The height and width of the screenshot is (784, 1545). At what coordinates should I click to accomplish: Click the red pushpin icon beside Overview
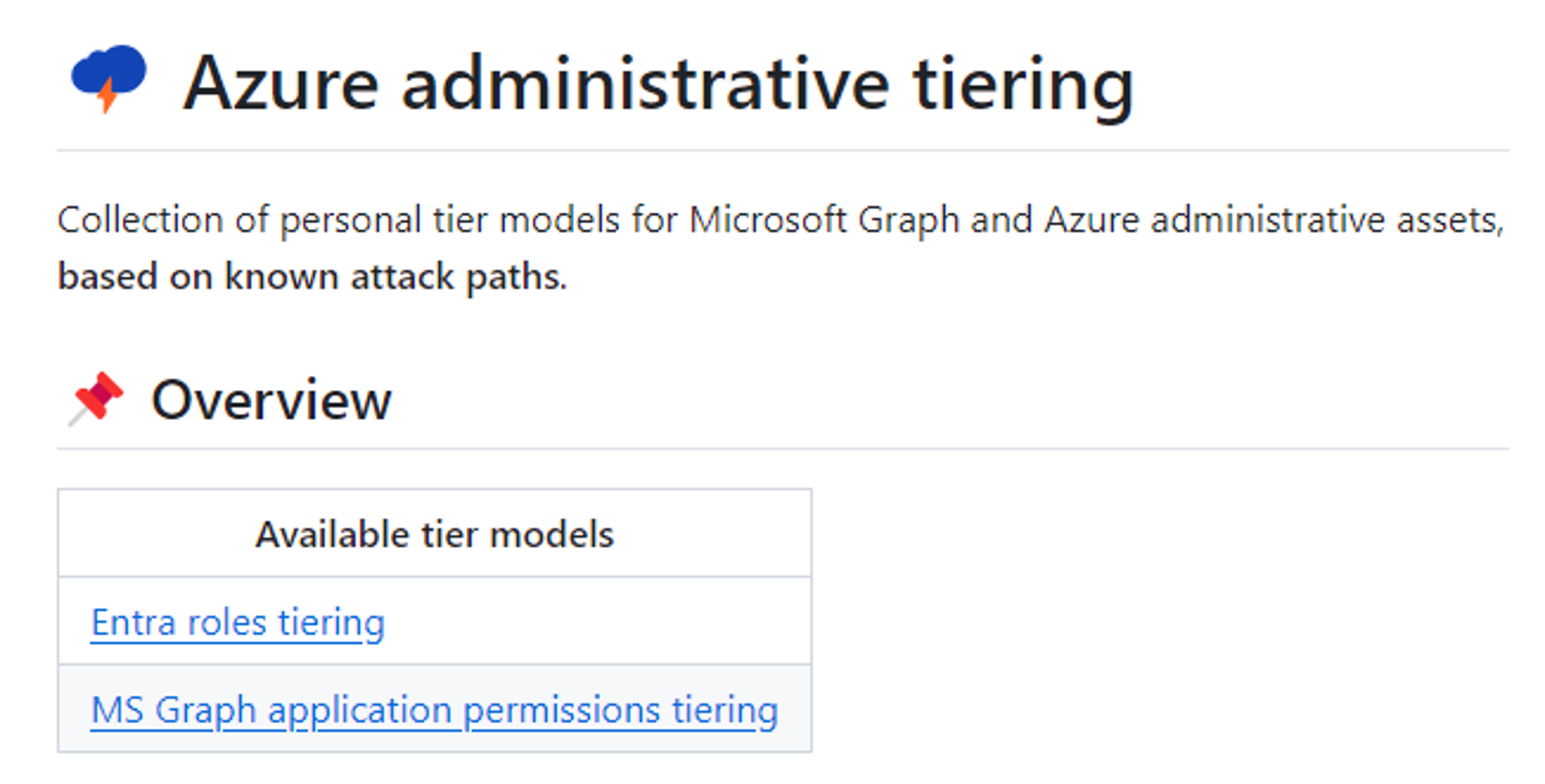click(97, 398)
